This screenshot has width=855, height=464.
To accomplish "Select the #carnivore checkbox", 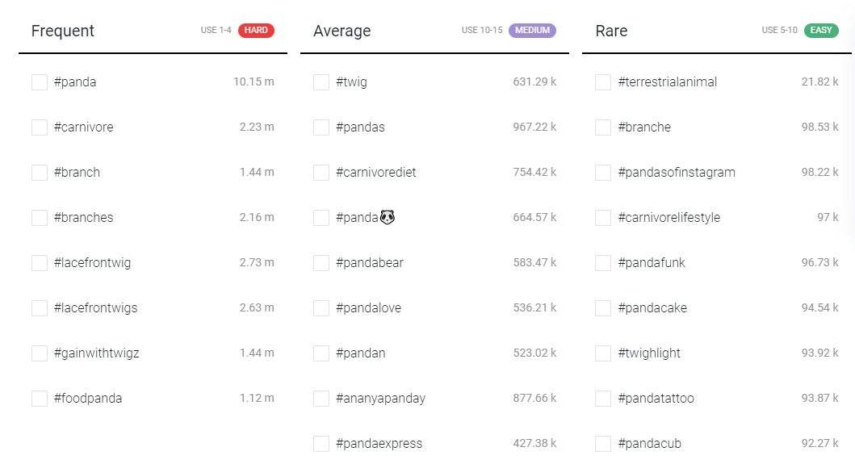I will click(40, 127).
